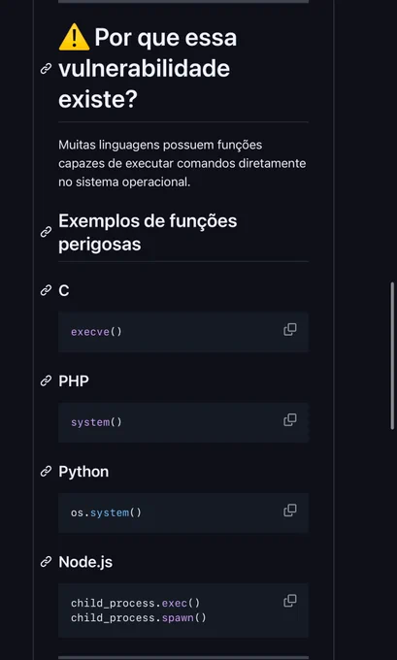The image size is (397, 660).
Task: Copy the PHP system() code snippet
Action: (289, 419)
